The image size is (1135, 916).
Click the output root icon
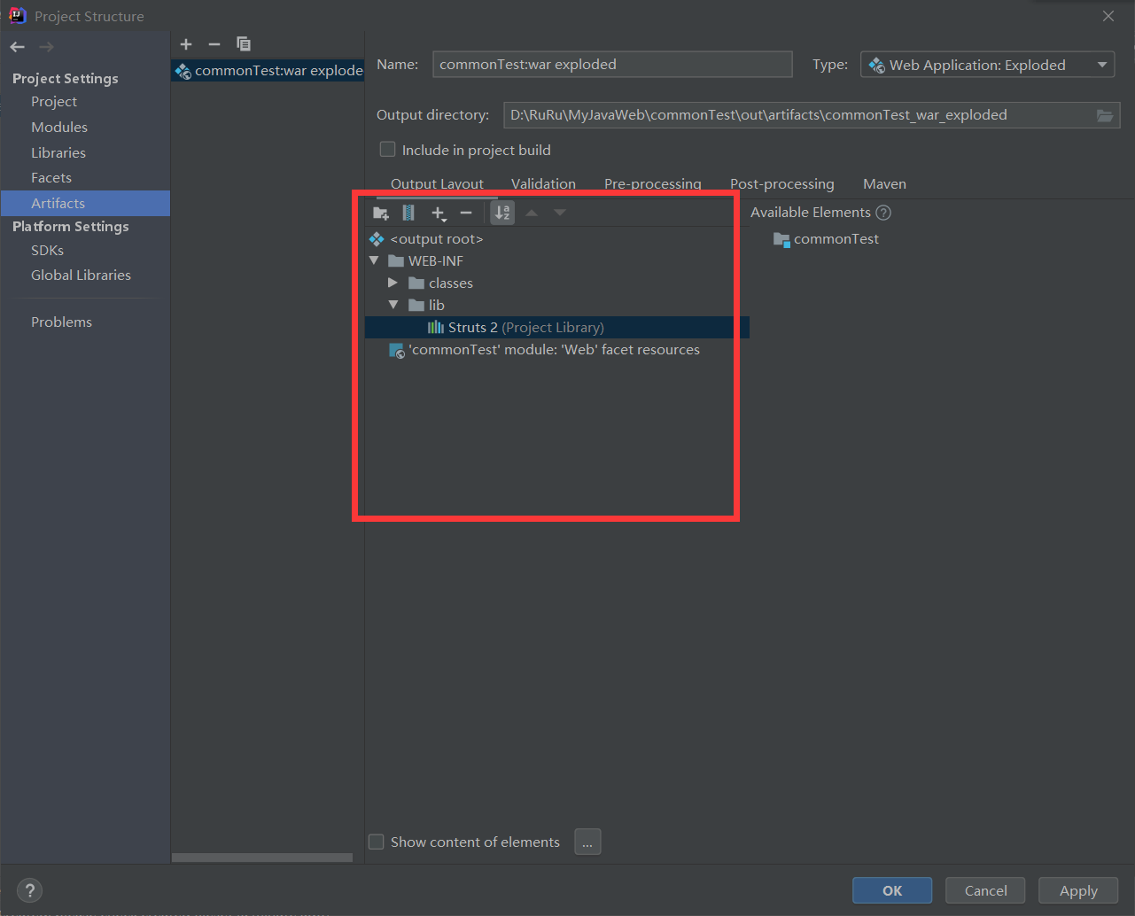tap(377, 239)
